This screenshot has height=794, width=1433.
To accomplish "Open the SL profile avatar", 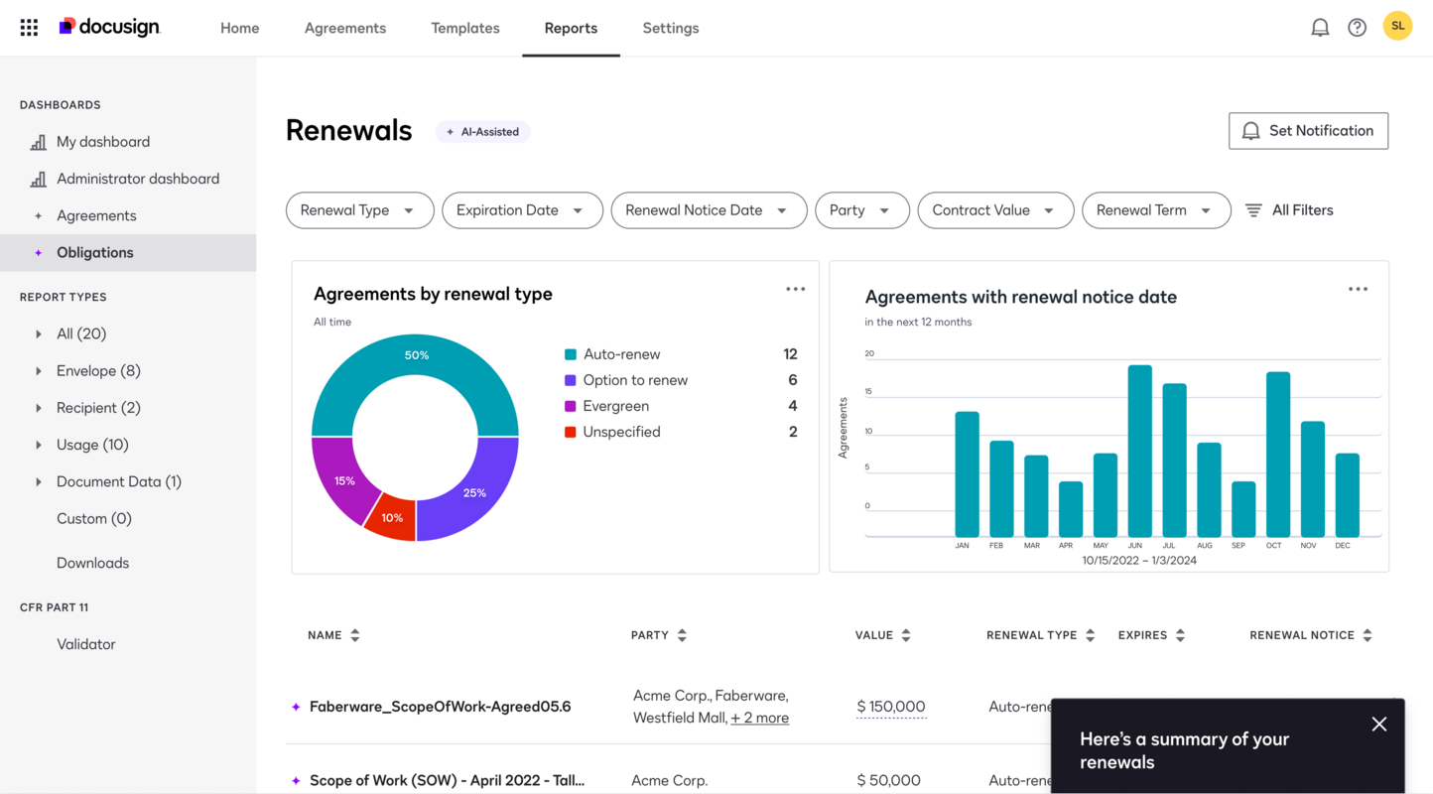I will tap(1397, 25).
